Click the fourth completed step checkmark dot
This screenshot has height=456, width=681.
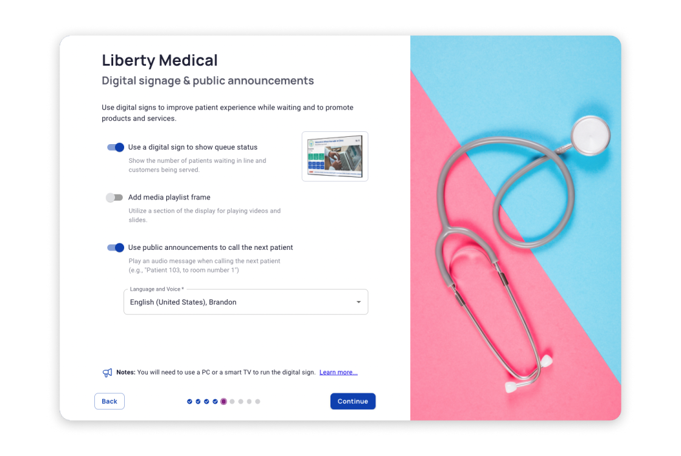pyautogui.click(x=215, y=401)
